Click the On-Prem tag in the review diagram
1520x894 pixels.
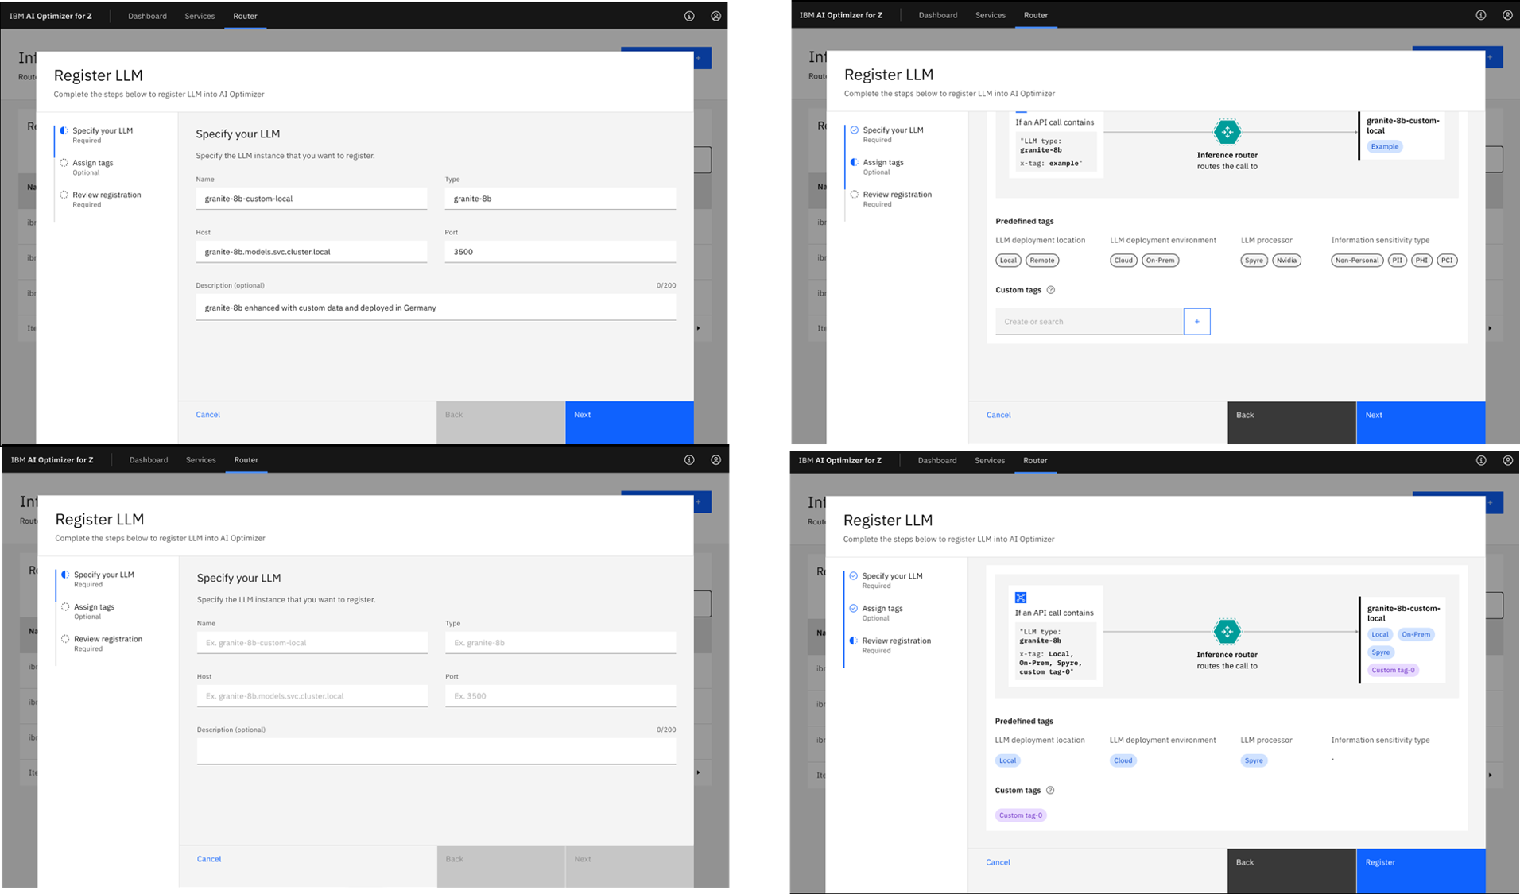(x=1416, y=634)
